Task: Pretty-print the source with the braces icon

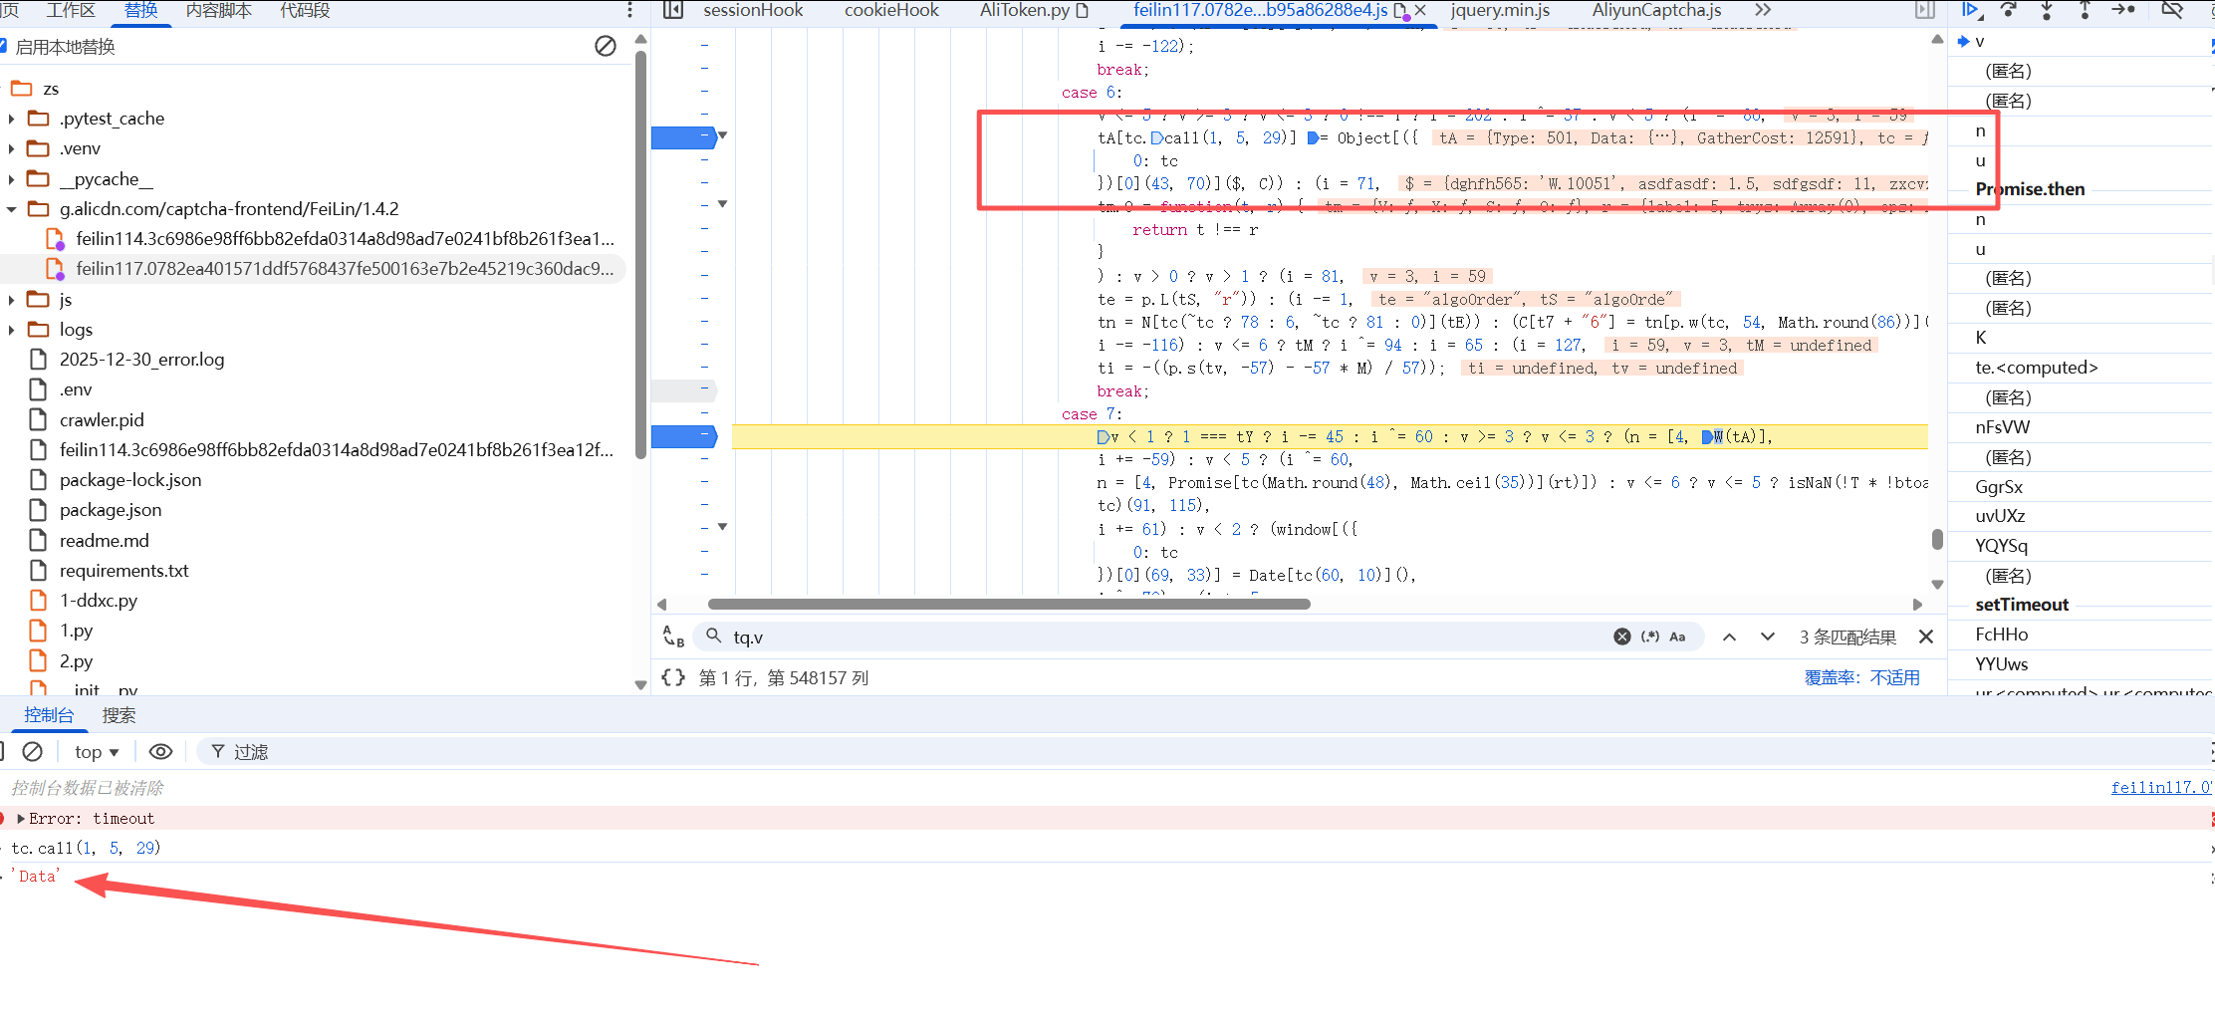Action: tap(674, 677)
